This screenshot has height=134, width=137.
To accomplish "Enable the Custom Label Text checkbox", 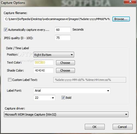I will pyautogui.click(x=10, y=80).
